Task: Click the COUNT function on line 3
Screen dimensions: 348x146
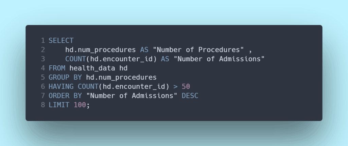Action: coord(73,59)
